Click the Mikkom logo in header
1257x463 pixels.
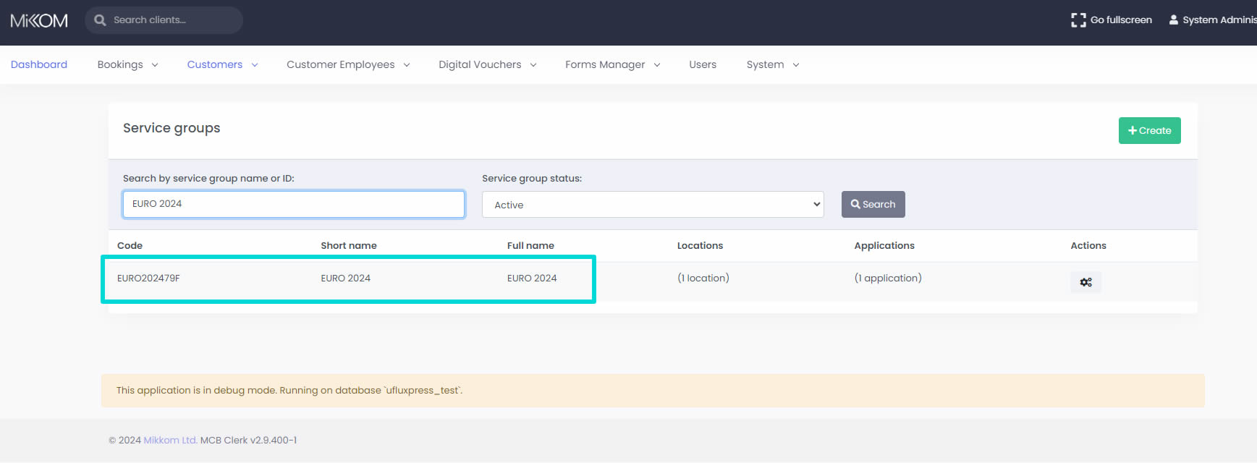(39, 21)
